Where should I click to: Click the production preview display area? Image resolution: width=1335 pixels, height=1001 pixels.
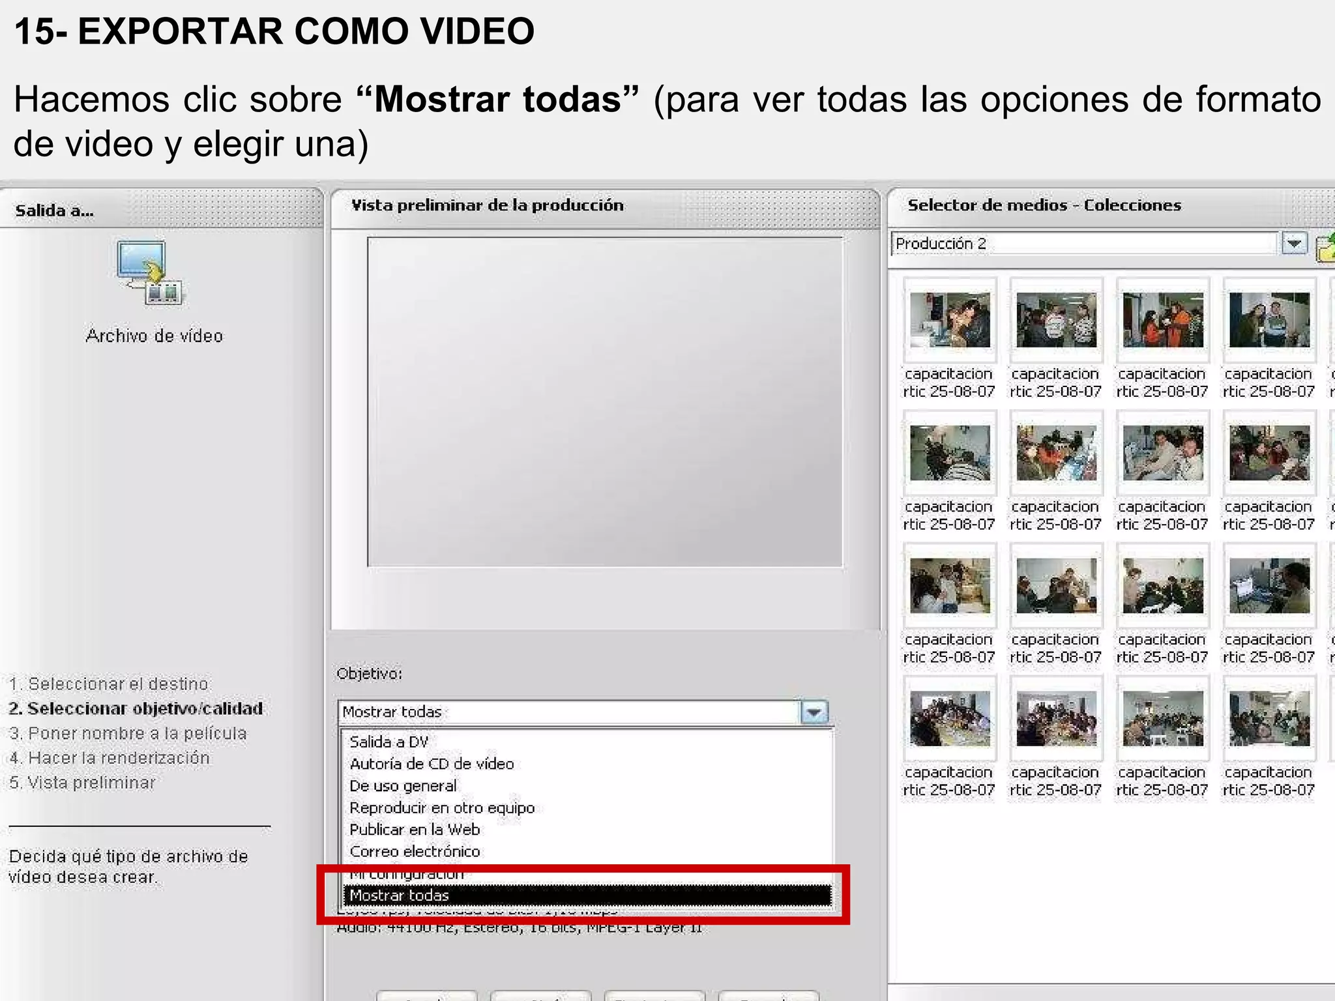coord(605,401)
